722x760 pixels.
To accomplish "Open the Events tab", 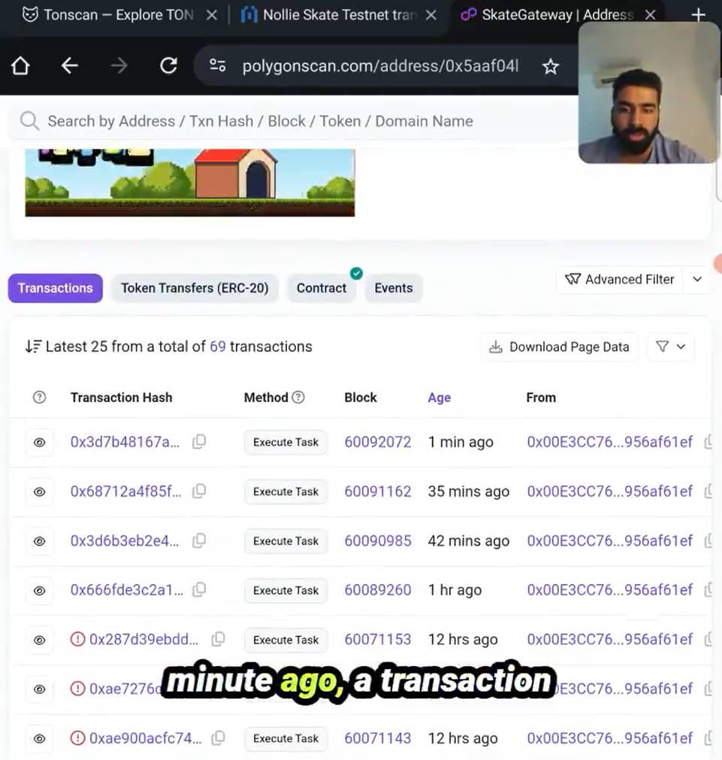I will pyautogui.click(x=394, y=288).
